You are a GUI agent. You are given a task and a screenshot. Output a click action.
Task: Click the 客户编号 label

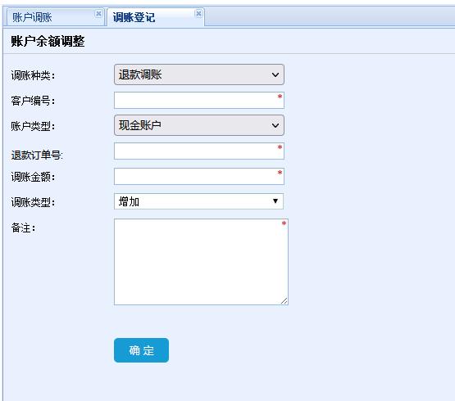(x=33, y=101)
